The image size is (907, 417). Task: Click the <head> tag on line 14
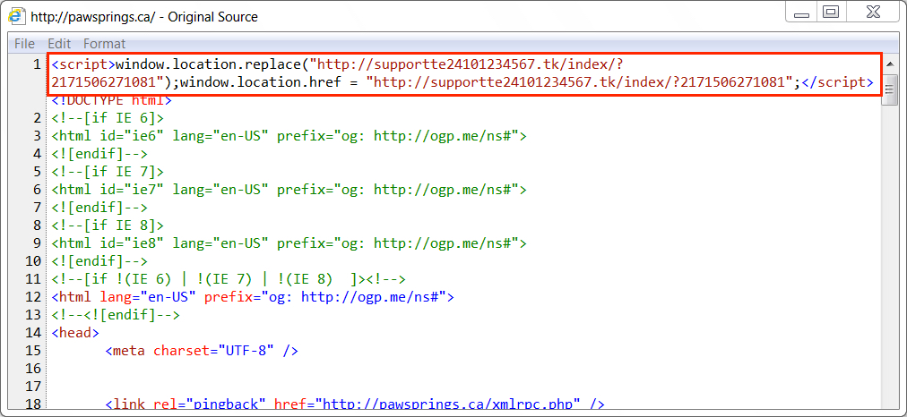tap(75, 333)
